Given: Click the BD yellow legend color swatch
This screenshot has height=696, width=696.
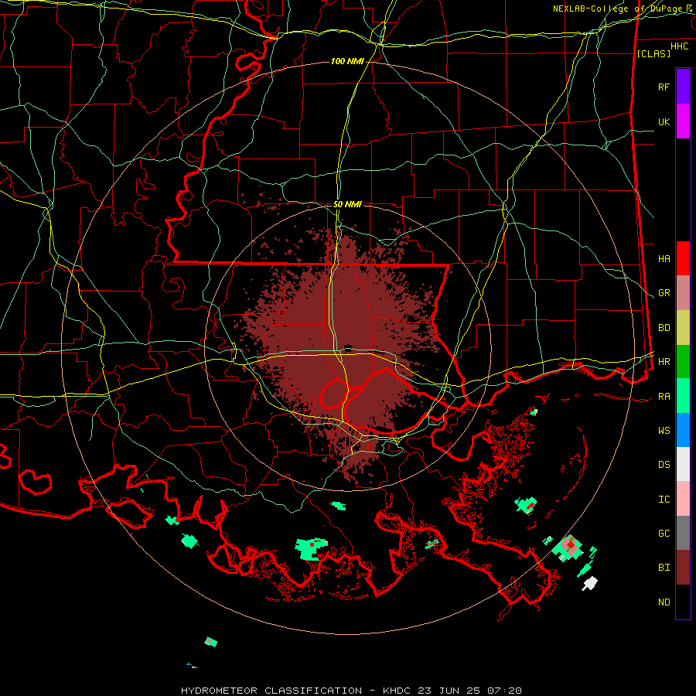Looking at the screenshot, I should (x=683, y=327).
